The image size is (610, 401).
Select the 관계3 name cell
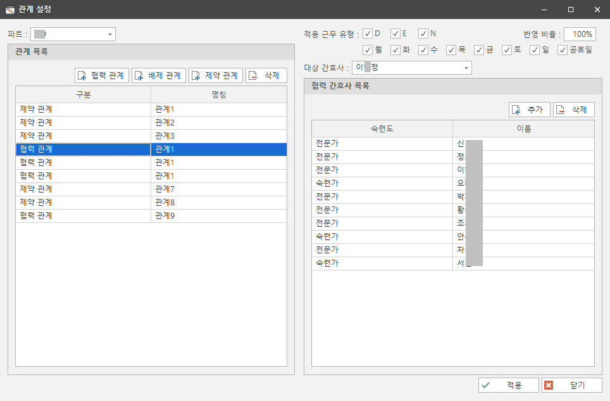coord(219,136)
